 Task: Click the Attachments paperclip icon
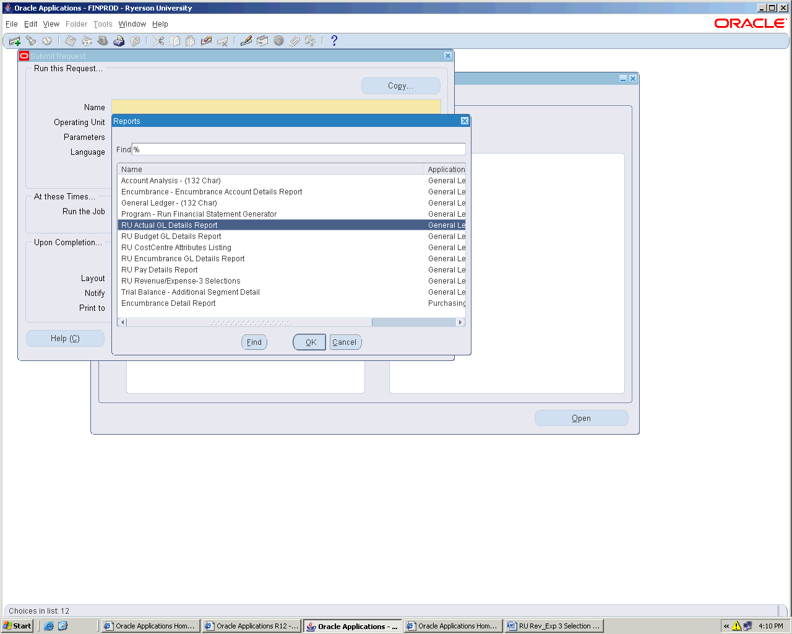(295, 41)
